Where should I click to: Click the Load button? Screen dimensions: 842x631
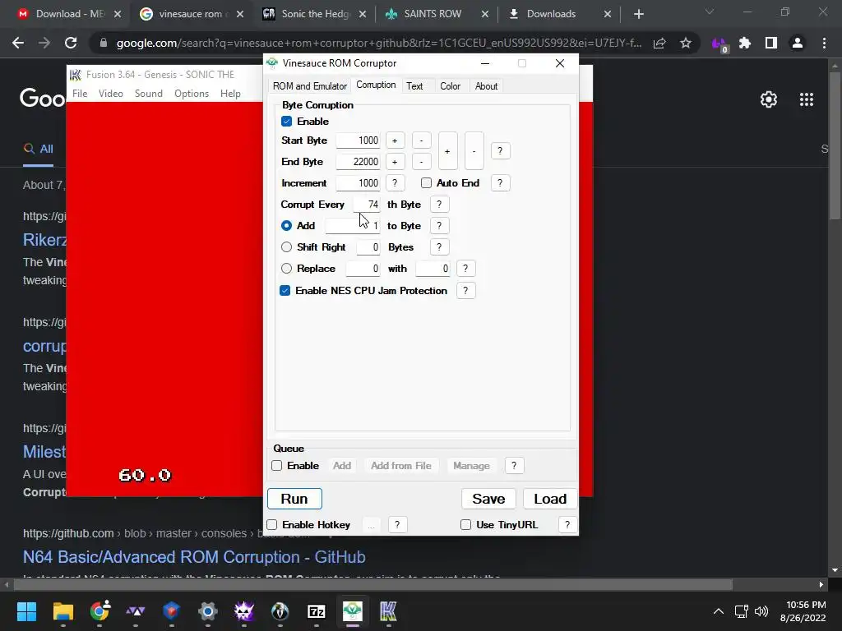pyautogui.click(x=550, y=499)
